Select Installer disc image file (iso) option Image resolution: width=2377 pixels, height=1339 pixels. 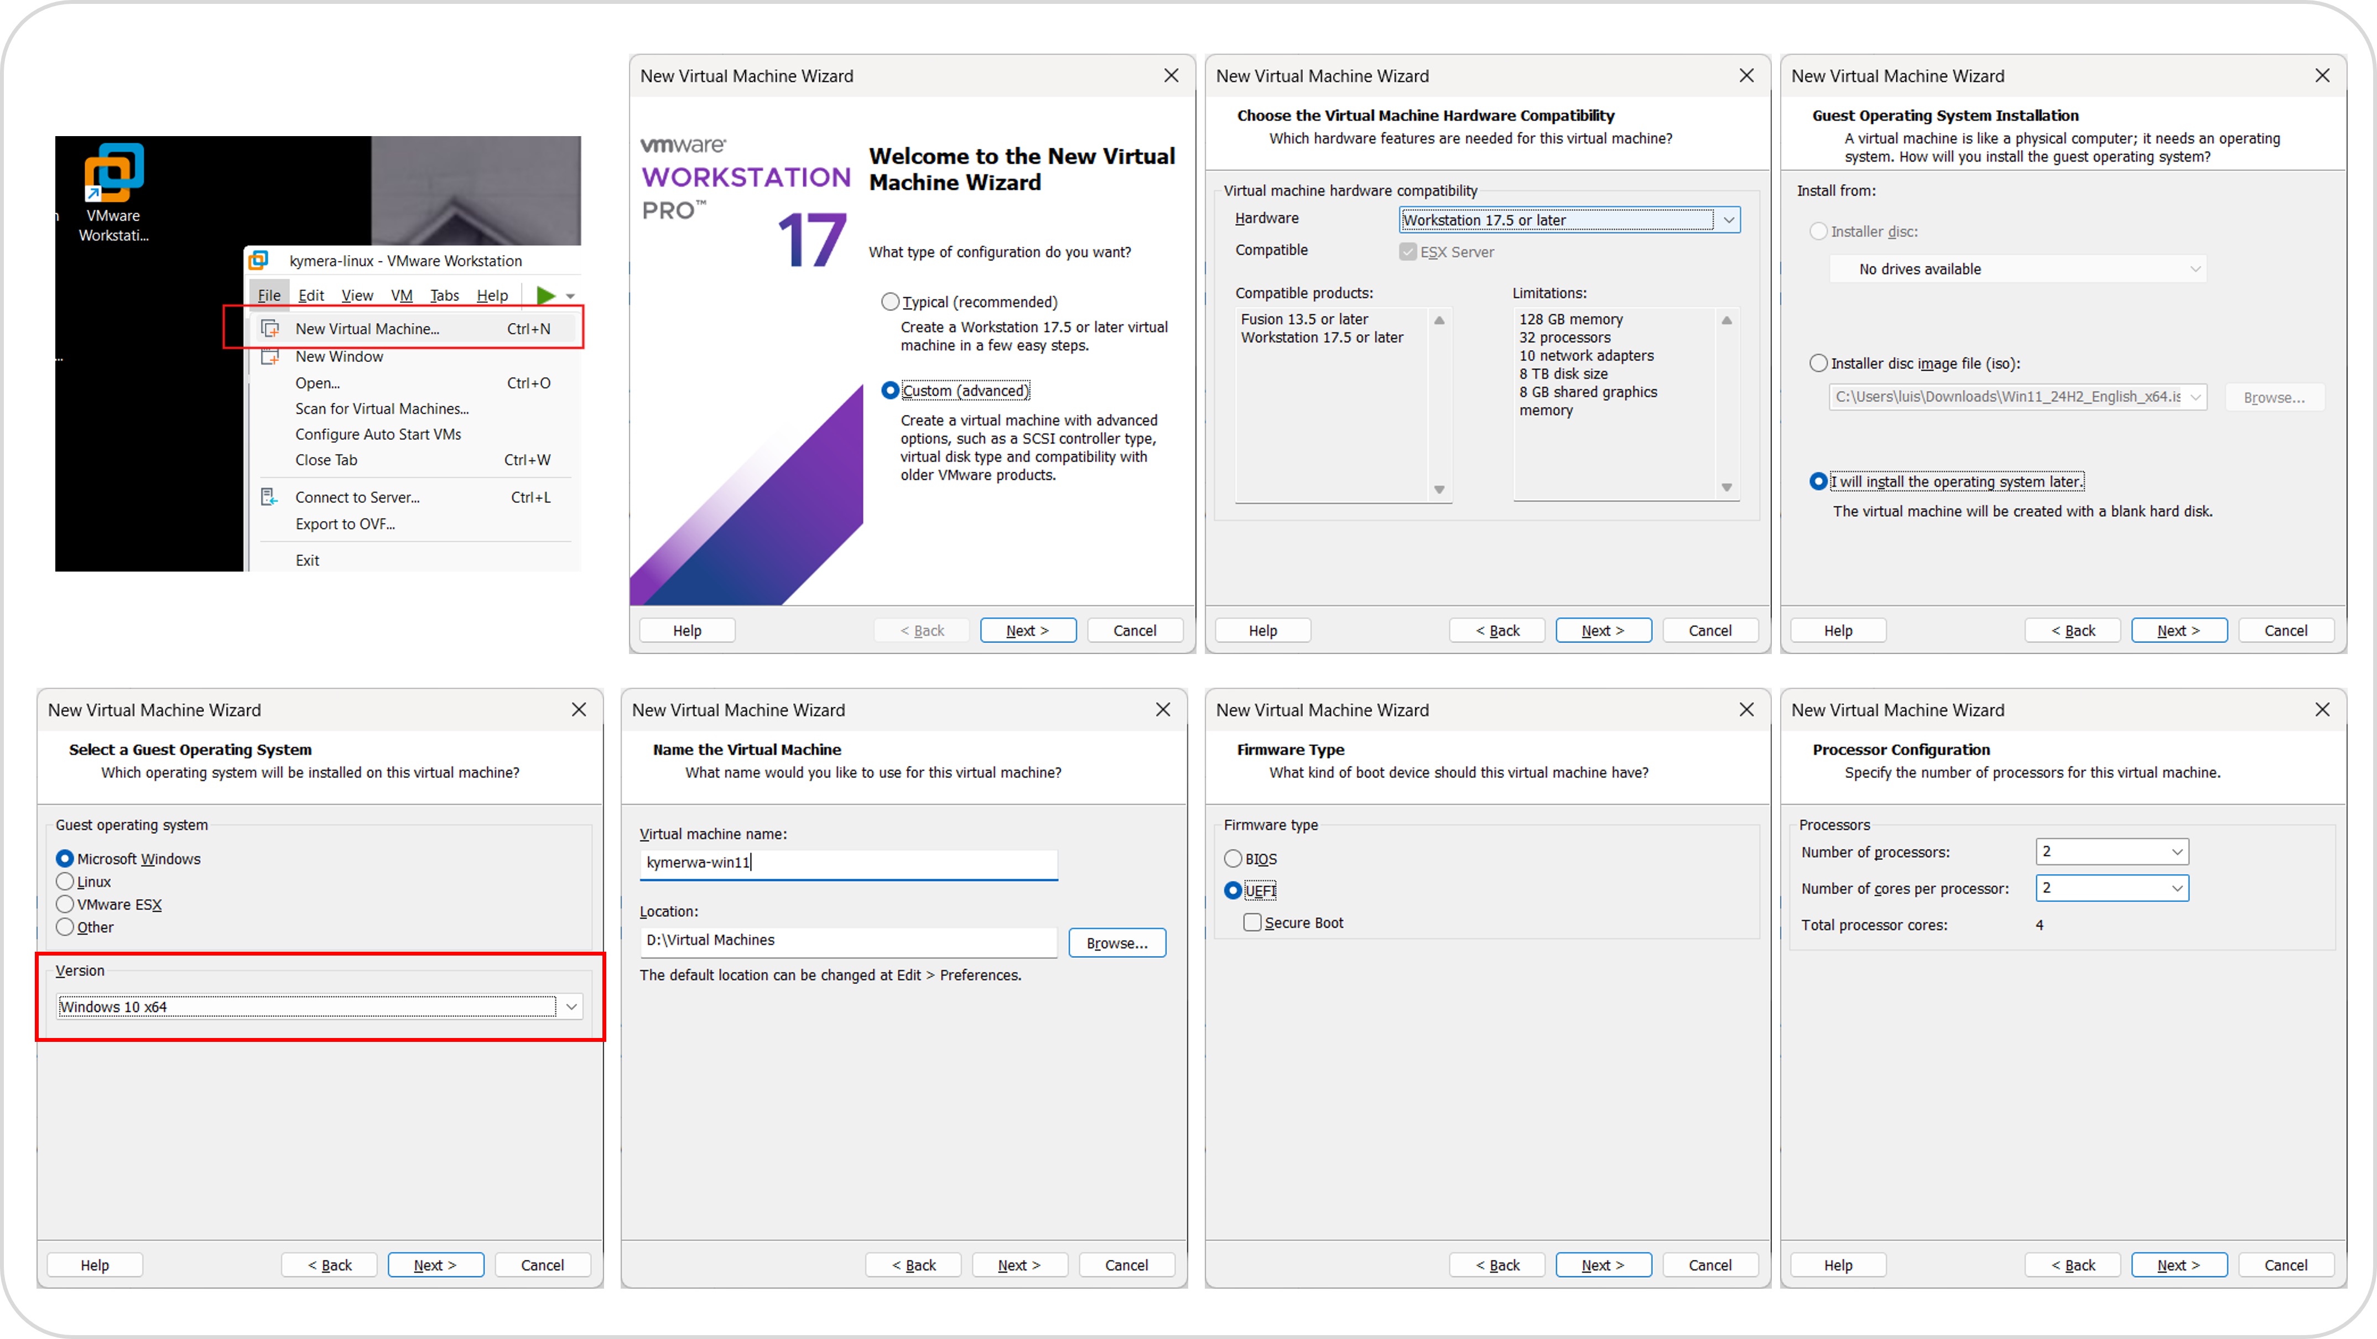coord(1818,364)
